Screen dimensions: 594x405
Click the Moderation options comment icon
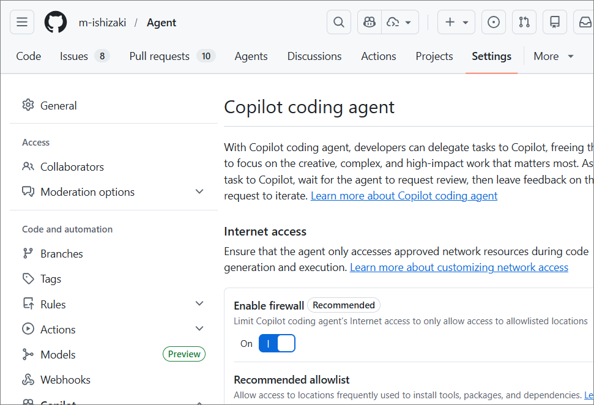(x=28, y=191)
